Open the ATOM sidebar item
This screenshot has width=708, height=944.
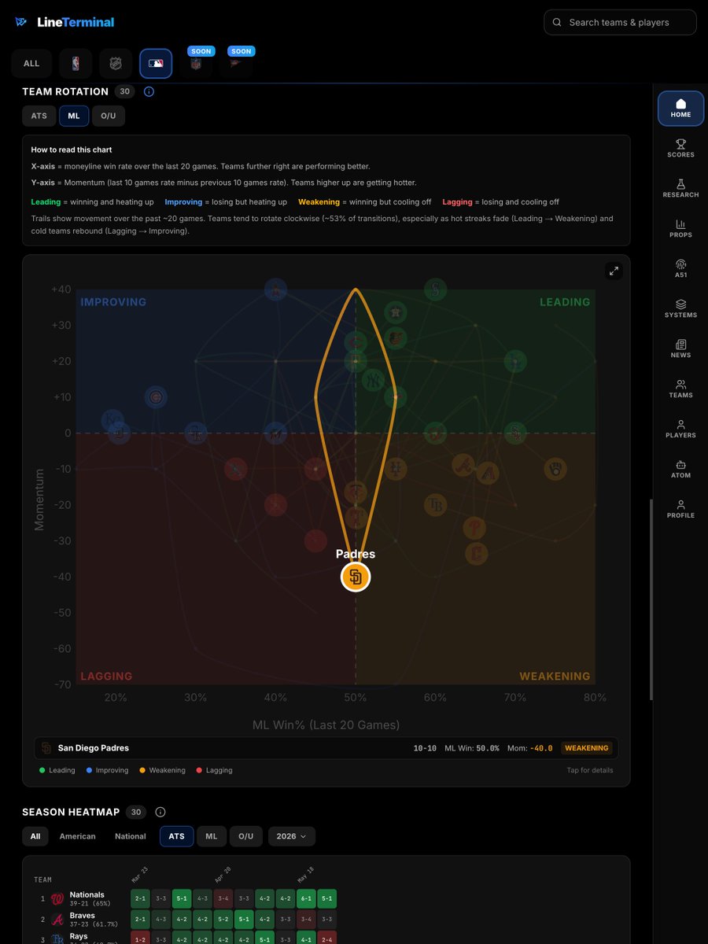click(x=680, y=470)
